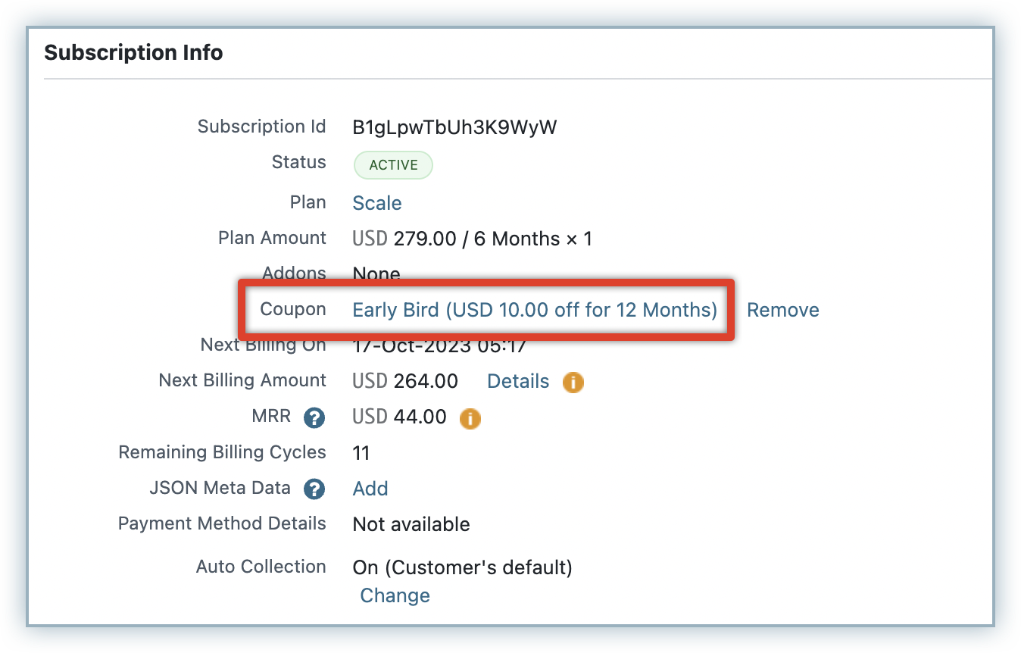The image size is (1021, 653).
Task: Click the help icon next to MRR
Action: point(314,417)
